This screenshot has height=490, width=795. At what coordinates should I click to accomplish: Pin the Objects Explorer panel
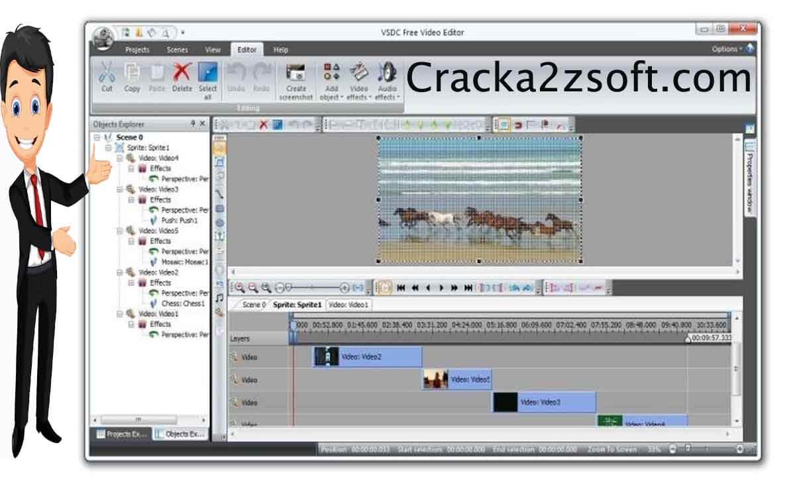(x=193, y=124)
